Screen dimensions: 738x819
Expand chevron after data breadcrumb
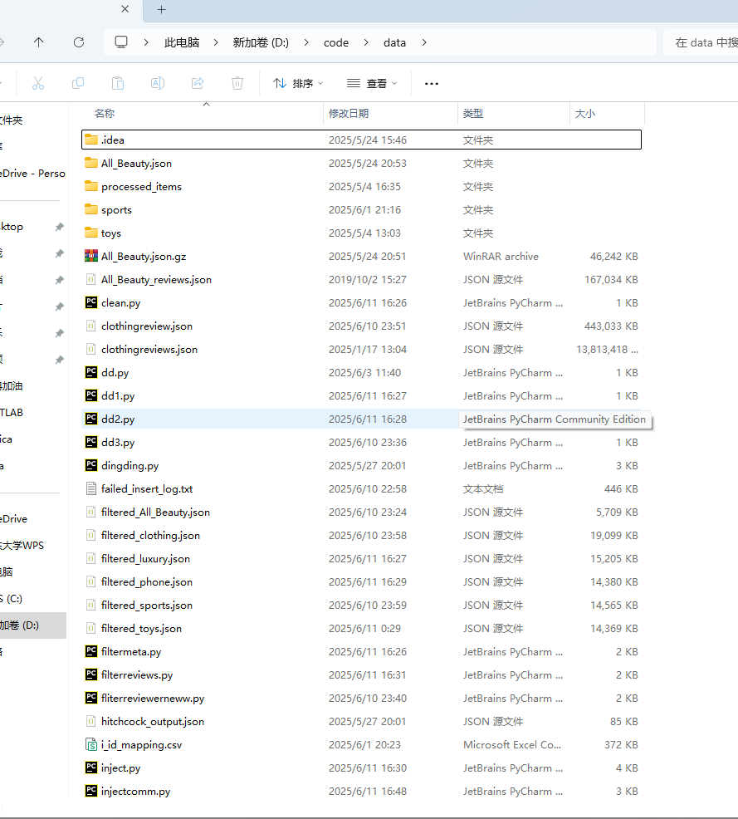(x=424, y=42)
